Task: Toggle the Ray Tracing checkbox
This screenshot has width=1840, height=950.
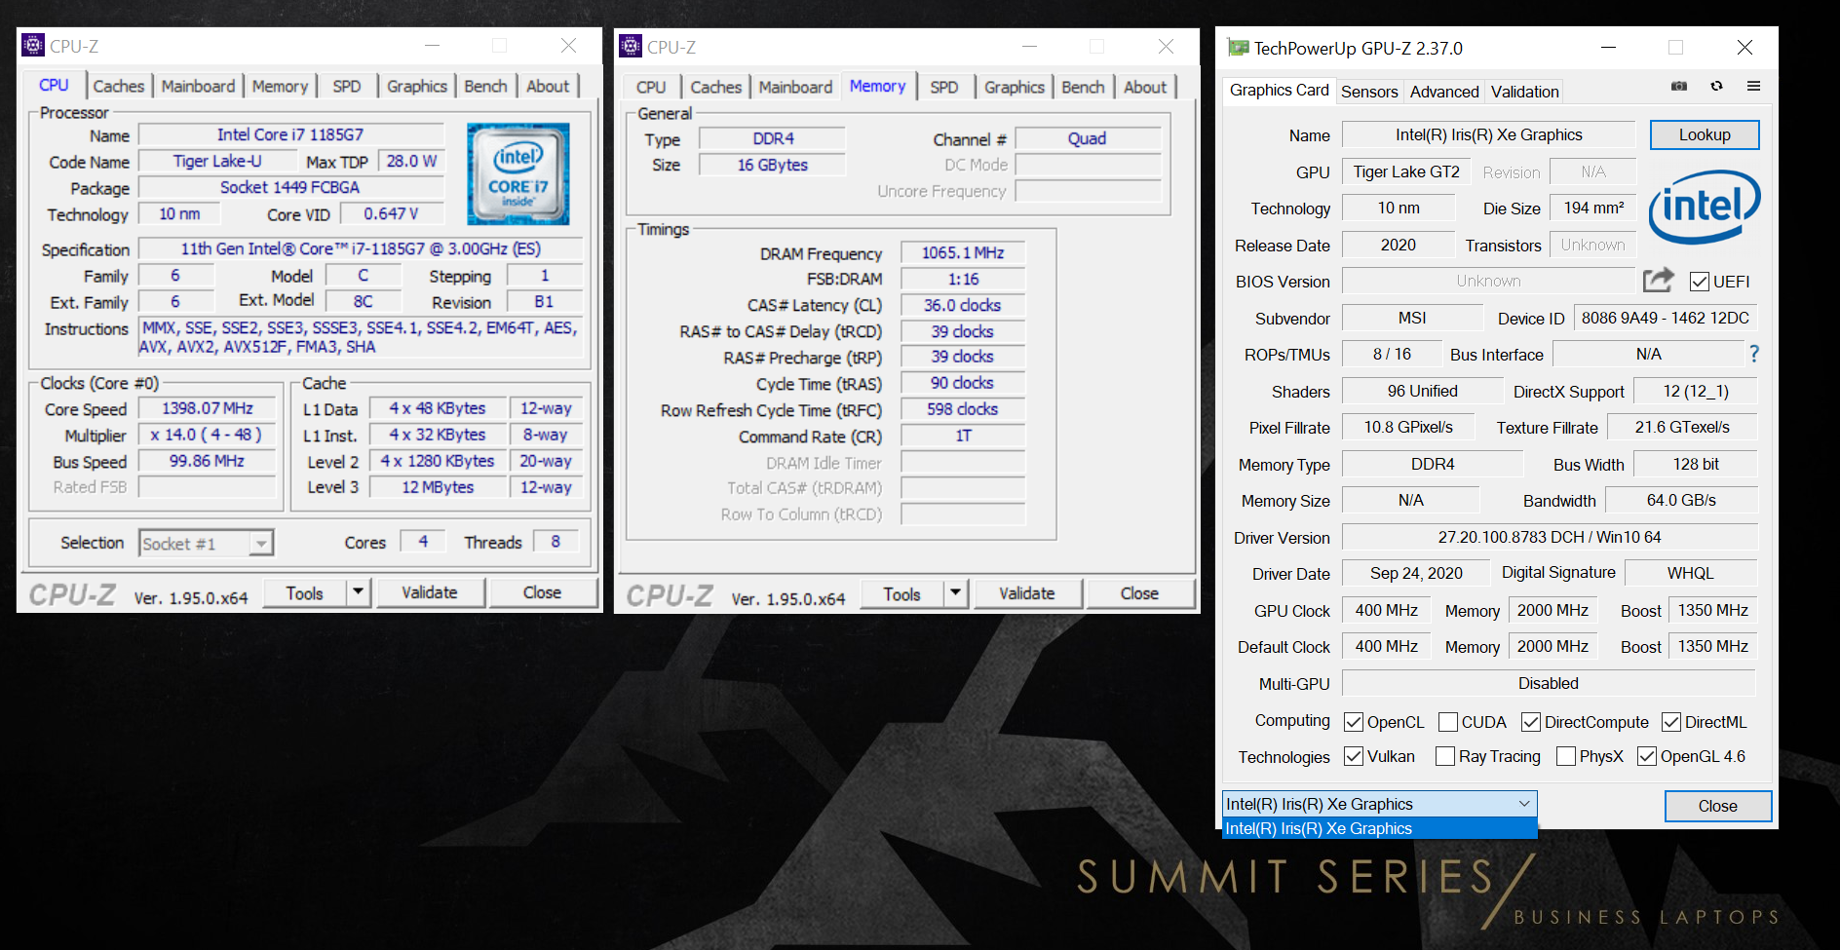Action: [1445, 756]
